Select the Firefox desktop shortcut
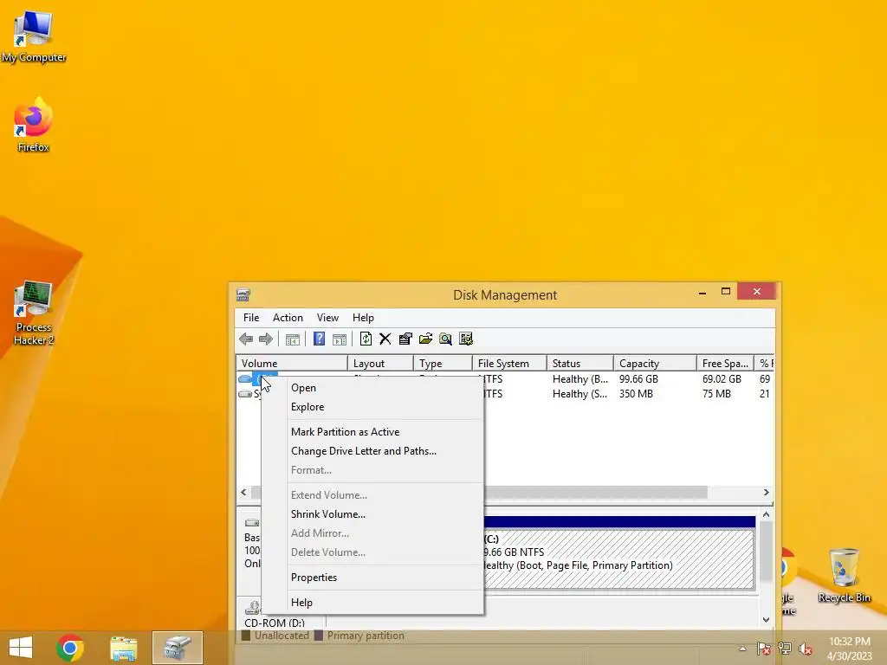 tap(34, 125)
